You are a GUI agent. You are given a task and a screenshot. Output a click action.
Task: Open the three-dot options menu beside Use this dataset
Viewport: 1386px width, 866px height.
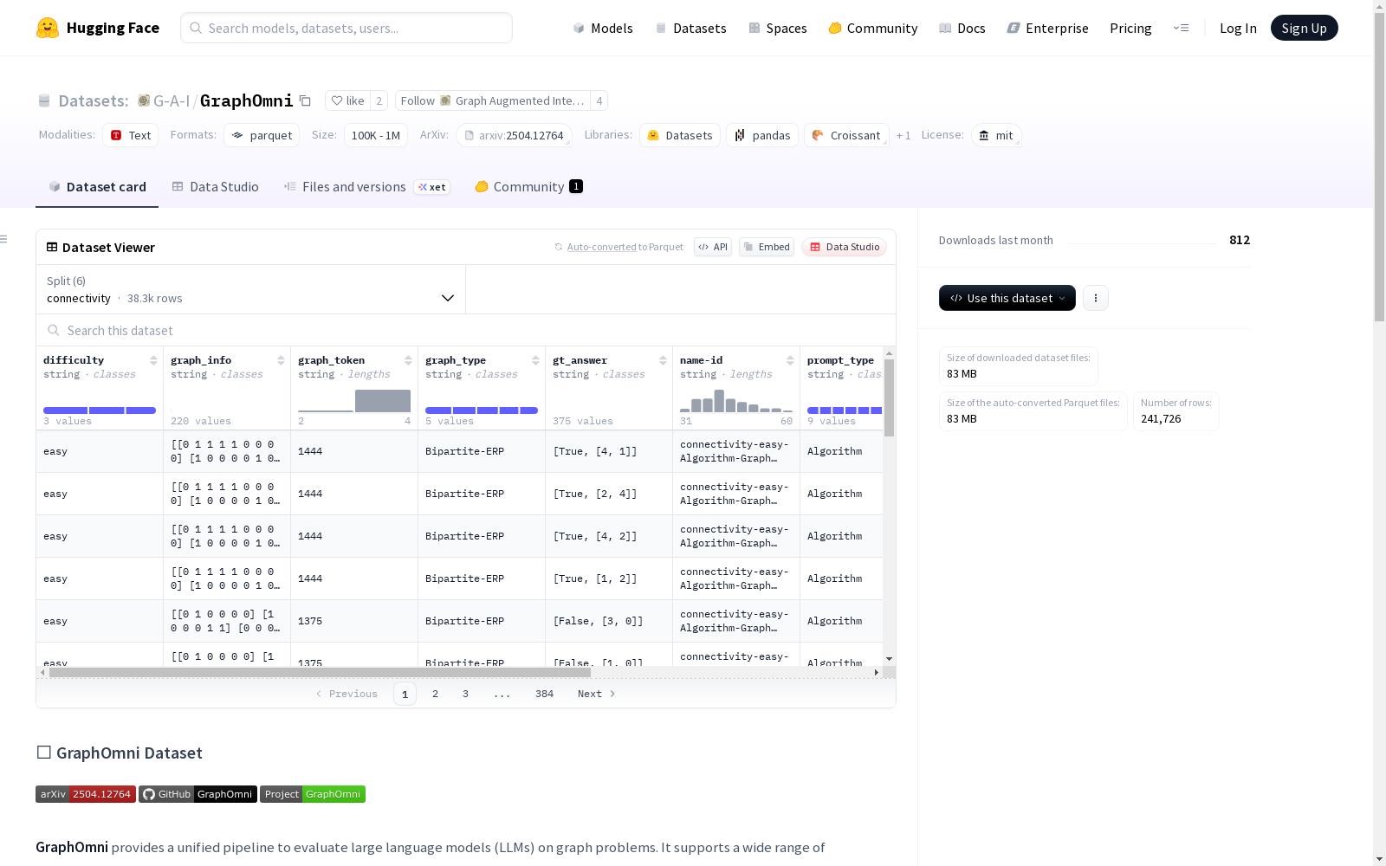point(1096,298)
